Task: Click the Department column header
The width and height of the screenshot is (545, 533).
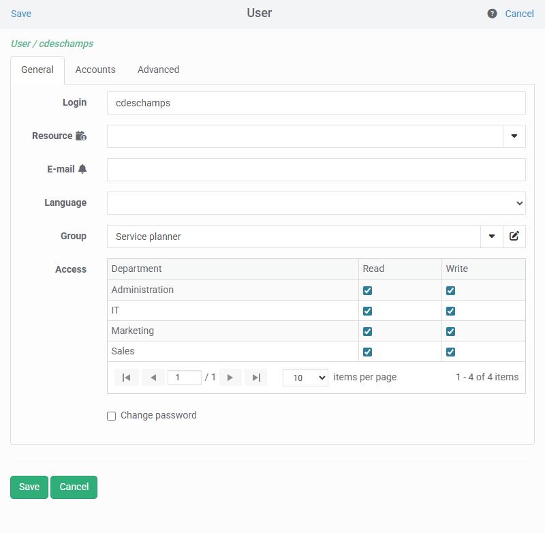Action: pyautogui.click(x=233, y=269)
